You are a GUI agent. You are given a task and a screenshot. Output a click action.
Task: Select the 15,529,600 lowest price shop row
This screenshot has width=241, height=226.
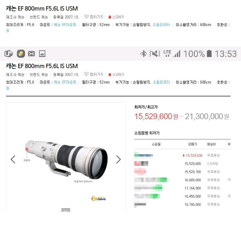(182, 155)
